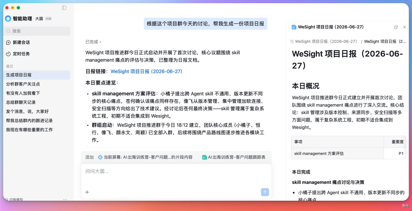Click the magnifier icon in search box
Viewport: 412px width, 211px height.
8,31
